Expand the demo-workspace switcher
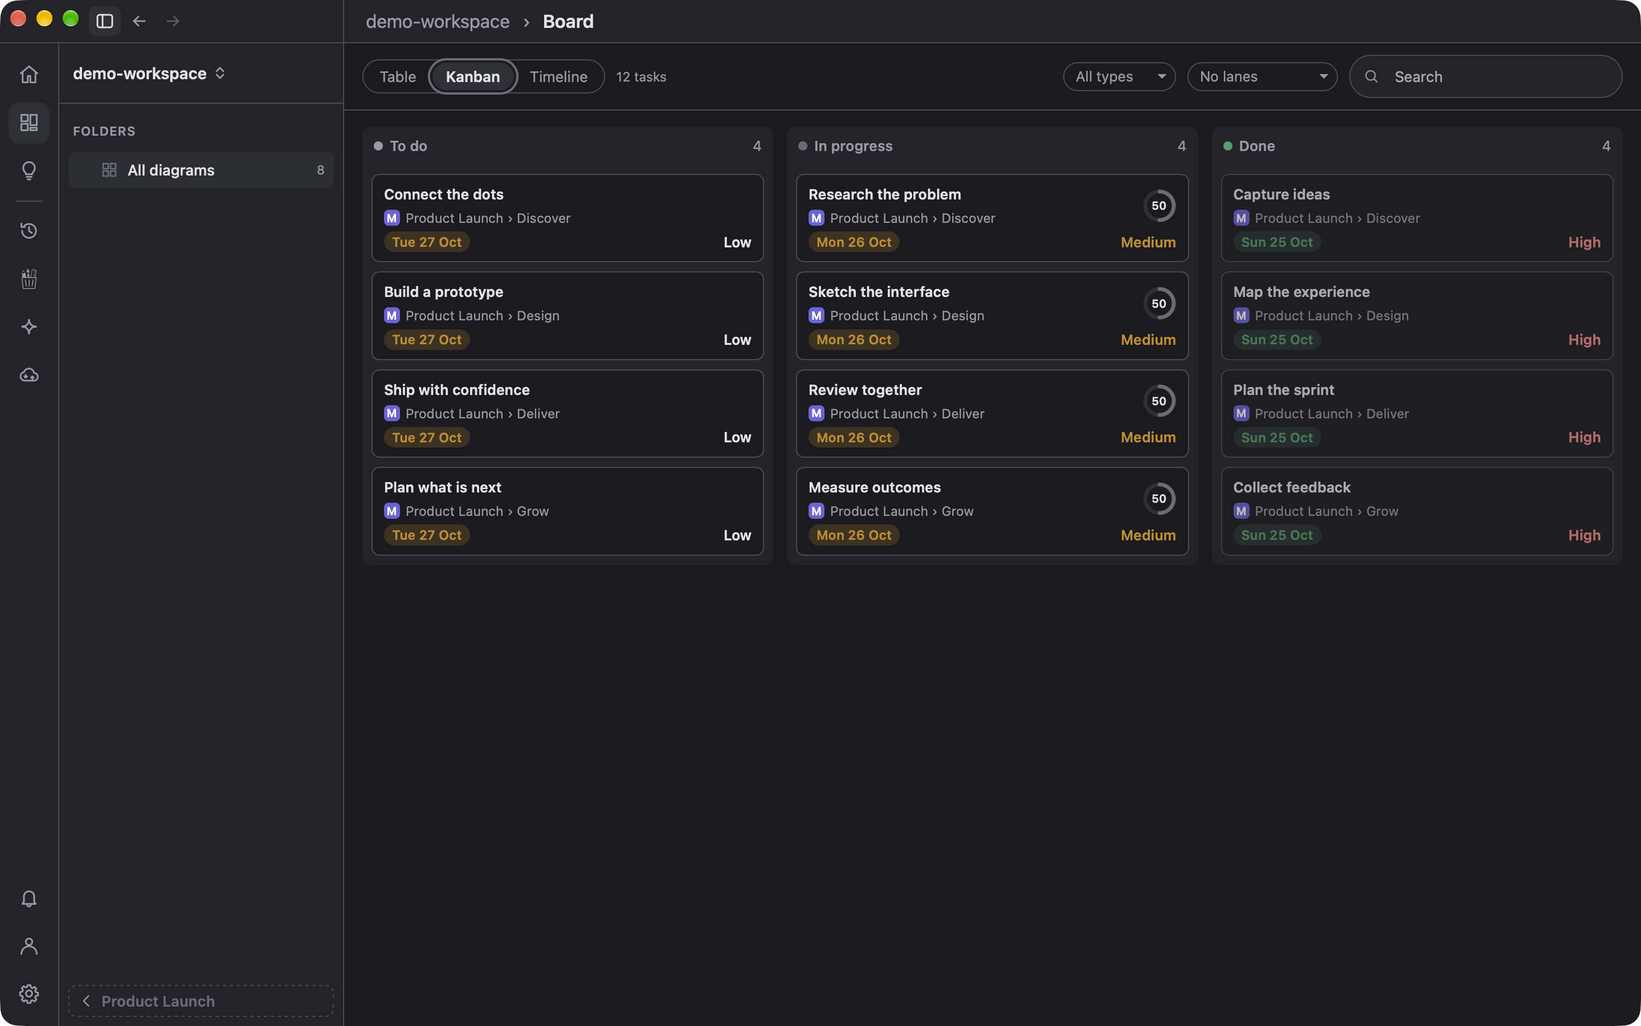 [x=149, y=74]
